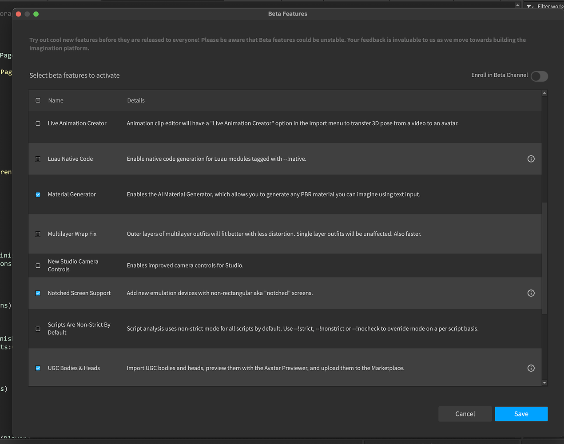View info about Luau Native Code feature
Screen dimensions: 564x444
pos(531,159)
